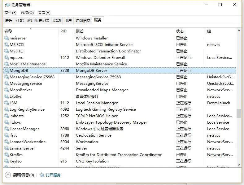
Task: Click the KtmRm service gear icon
Action: pyautogui.click(x=7, y=155)
